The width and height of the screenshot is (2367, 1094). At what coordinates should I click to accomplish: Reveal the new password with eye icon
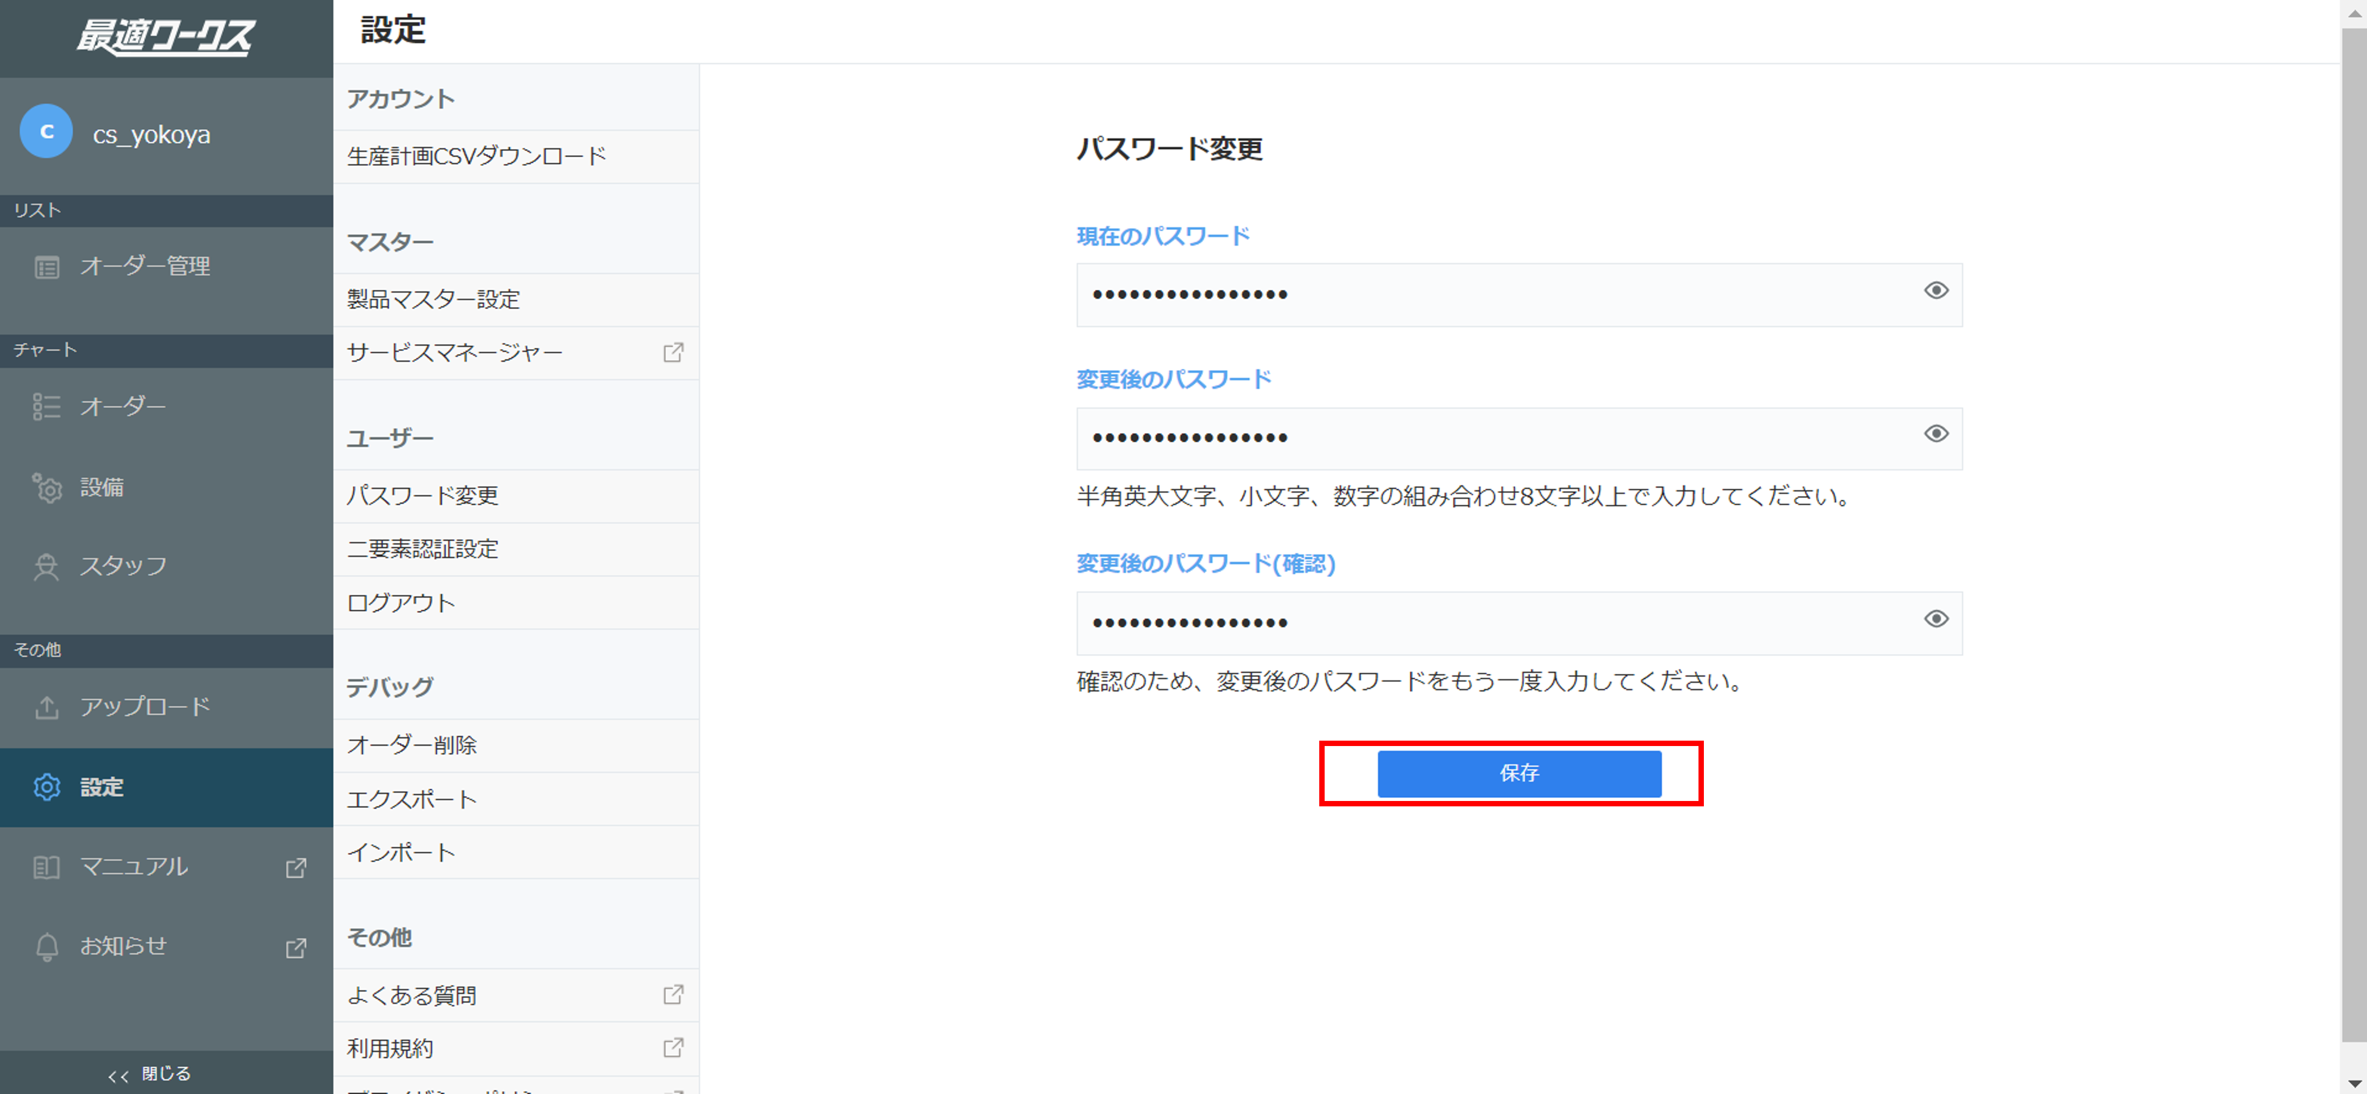click(1936, 435)
